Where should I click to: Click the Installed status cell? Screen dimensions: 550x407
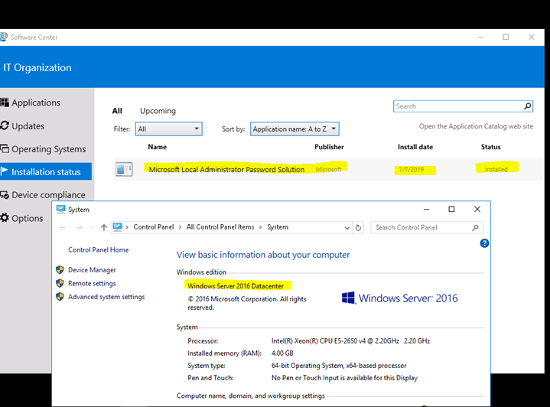[x=496, y=170]
